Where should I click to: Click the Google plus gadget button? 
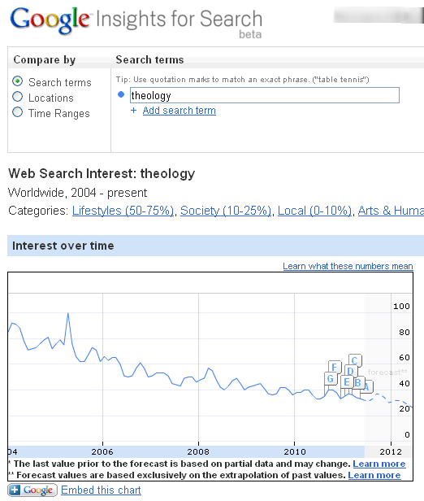click(x=32, y=490)
